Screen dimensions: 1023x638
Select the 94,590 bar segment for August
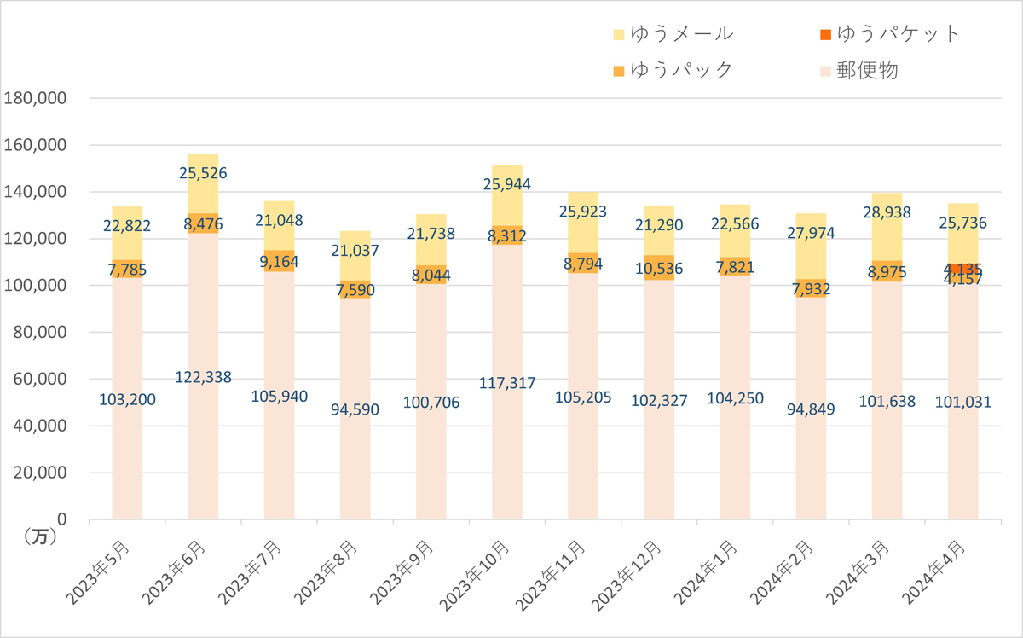[355, 409]
